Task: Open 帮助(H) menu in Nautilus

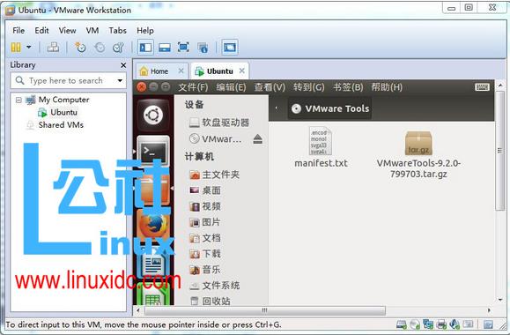Action: 387,87
